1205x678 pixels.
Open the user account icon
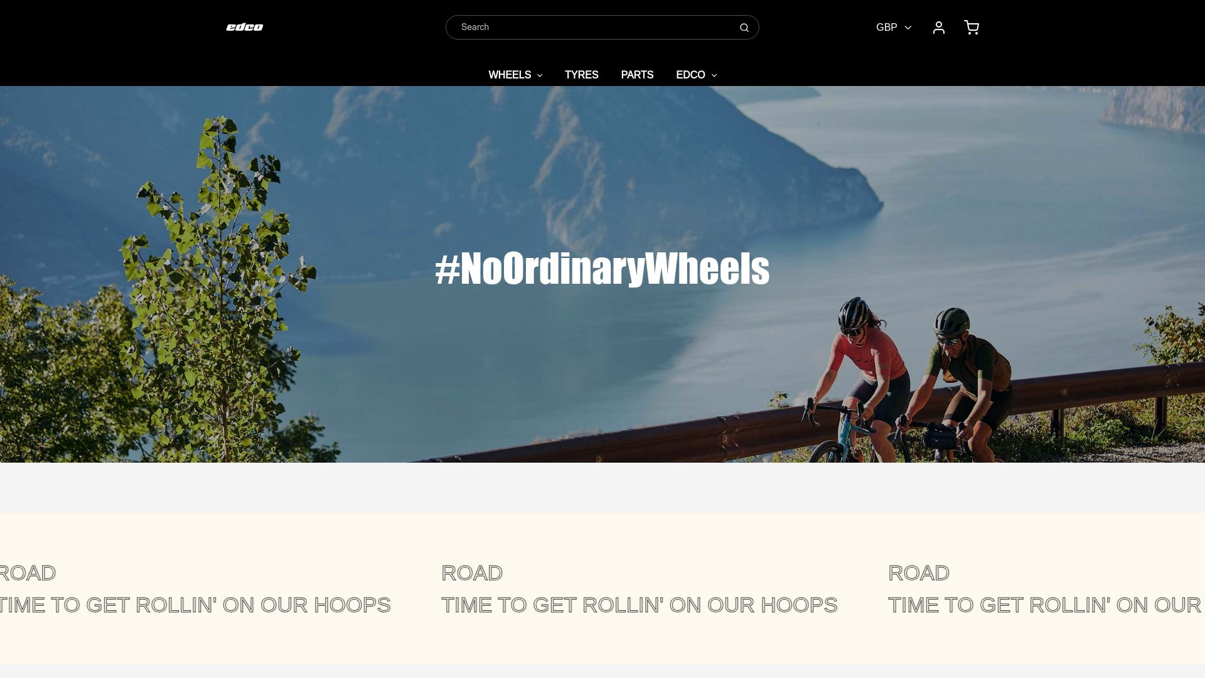(939, 28)
